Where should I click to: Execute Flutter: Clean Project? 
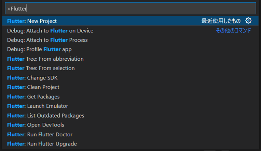[33, 87]
